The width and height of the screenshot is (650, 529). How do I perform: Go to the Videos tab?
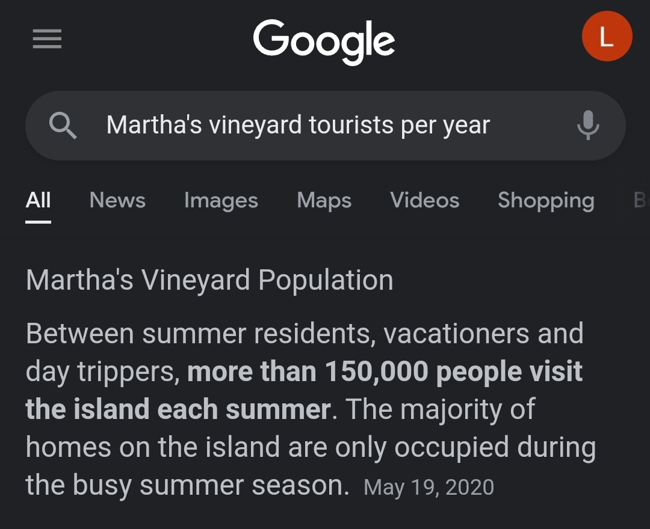click(x=424, y=200)
